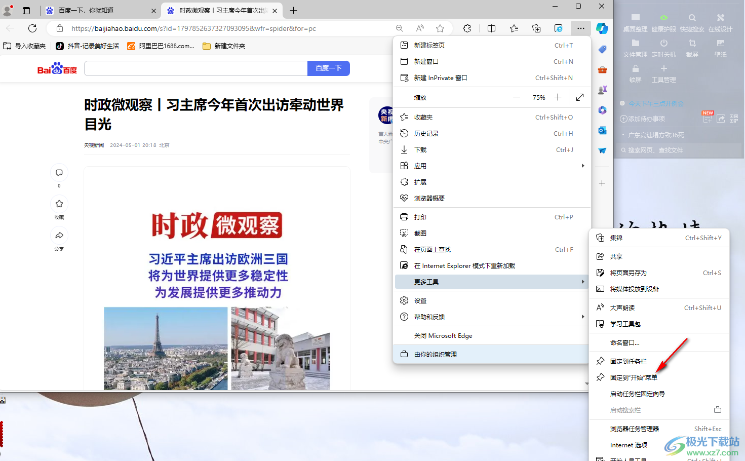The width and height of the screenshot is (745, 461).
Task: Select 新建窗口 menu item
Action: tap(492, 61)
